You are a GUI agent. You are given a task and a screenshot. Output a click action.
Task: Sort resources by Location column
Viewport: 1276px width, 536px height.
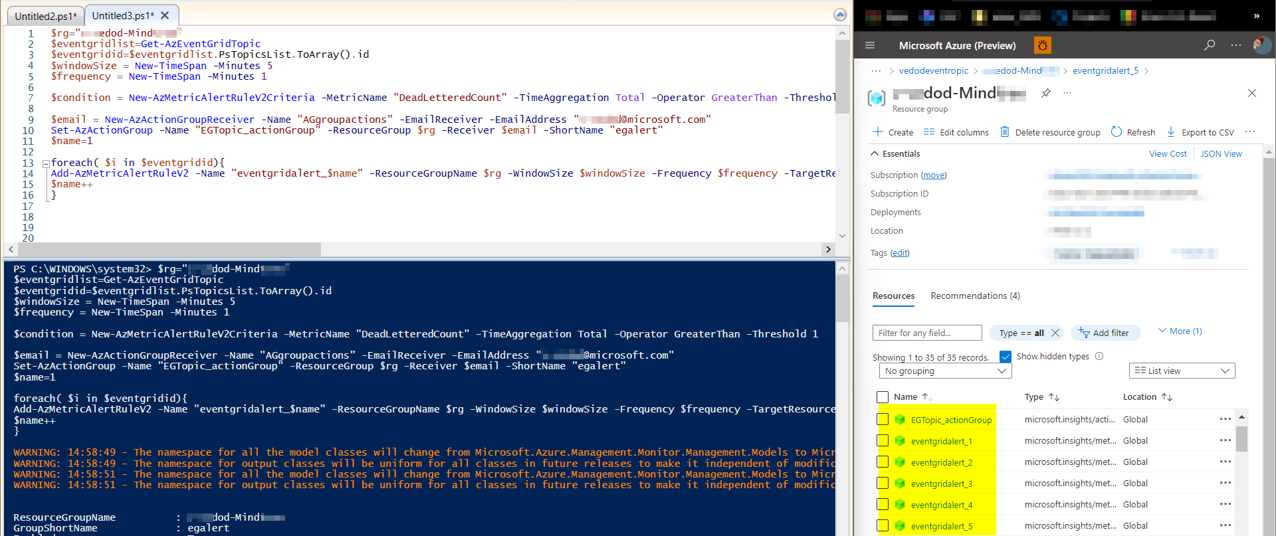pyautogui.click(x=1148, y=397)
